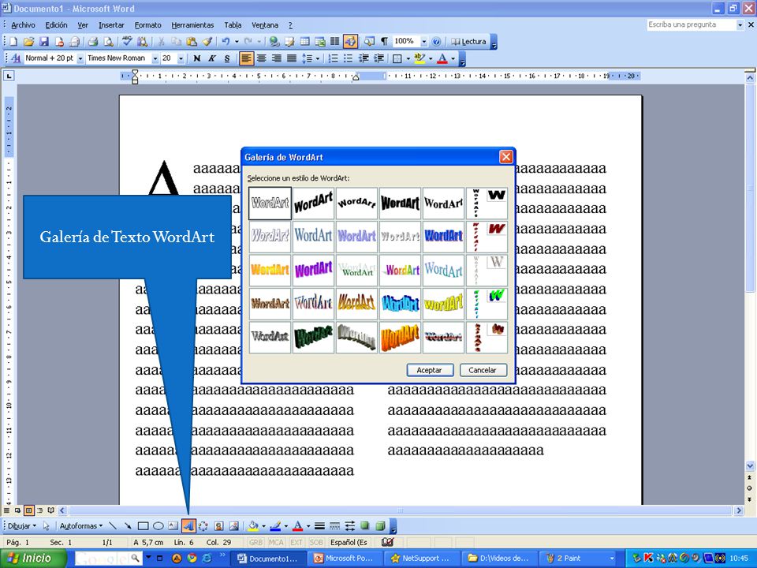Click the Increase Indent icon
Image resolution: width=757 pixels, height=568 pixels.
click(379, 59)
